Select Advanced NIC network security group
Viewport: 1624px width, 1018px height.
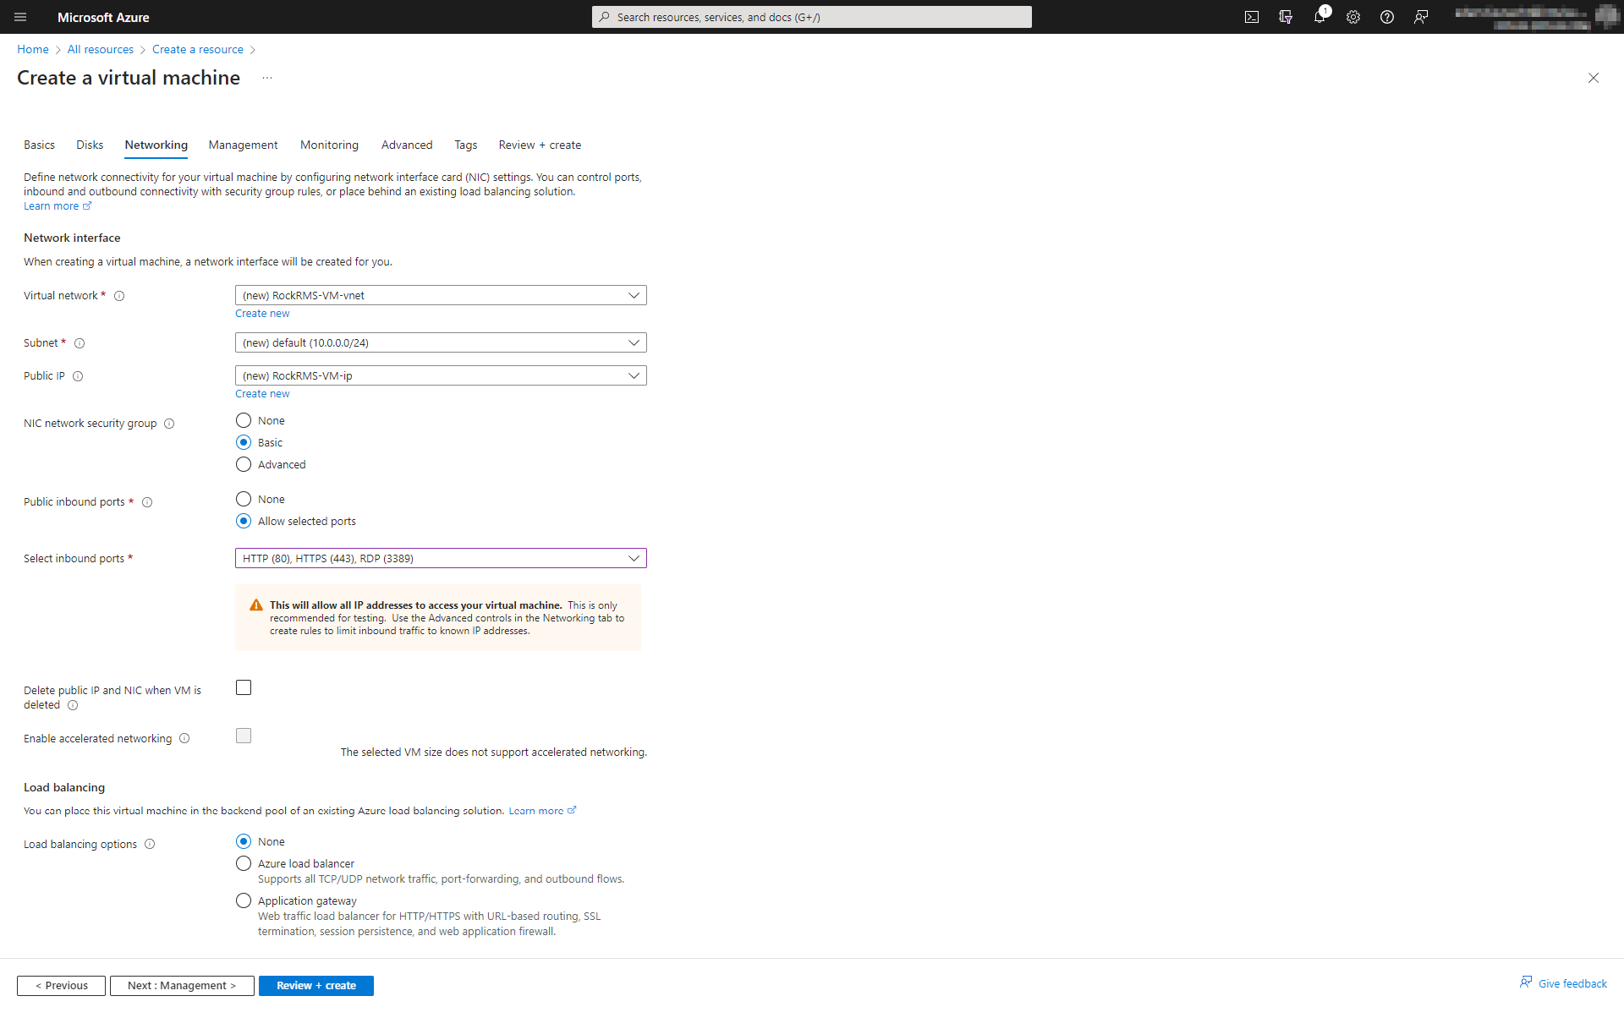pyautogui.click(x=244, y=463)
